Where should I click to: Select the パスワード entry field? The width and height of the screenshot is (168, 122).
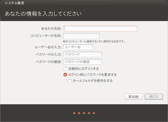(x=82, y=54)
